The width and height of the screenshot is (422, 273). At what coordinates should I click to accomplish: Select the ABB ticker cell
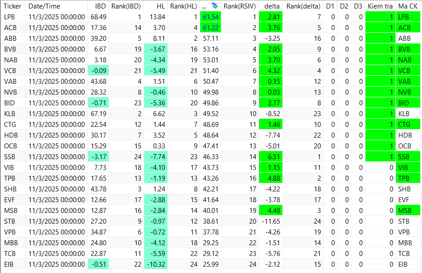coord(13,39)
